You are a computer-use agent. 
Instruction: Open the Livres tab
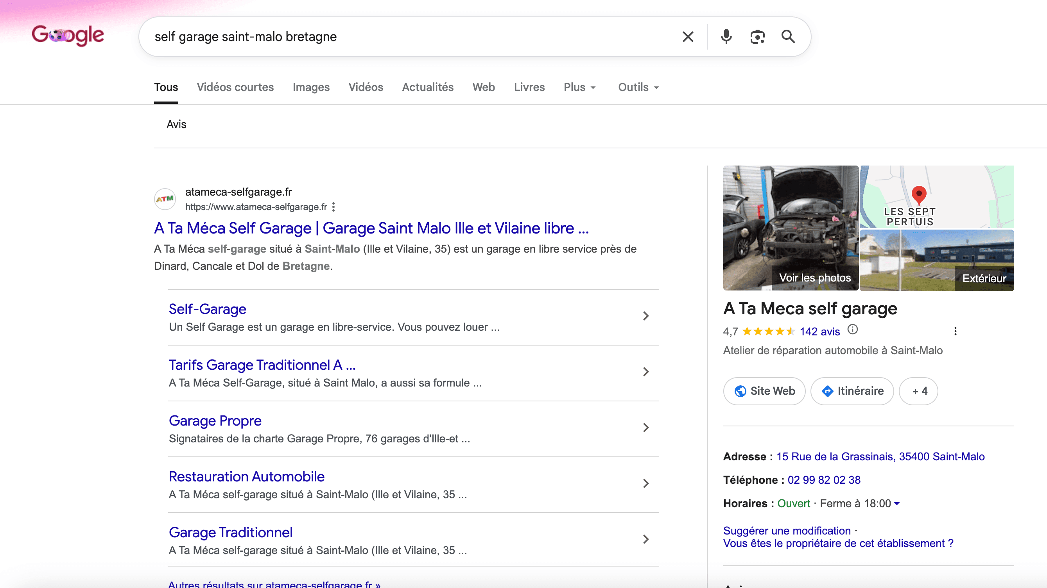(529, 87)
